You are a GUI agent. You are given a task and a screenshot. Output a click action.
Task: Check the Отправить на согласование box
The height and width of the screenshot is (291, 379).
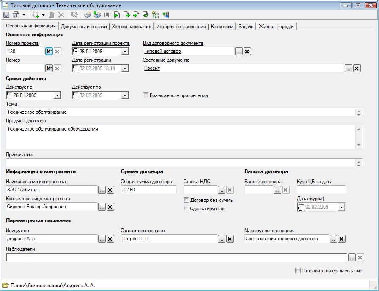tap(298, 271)
